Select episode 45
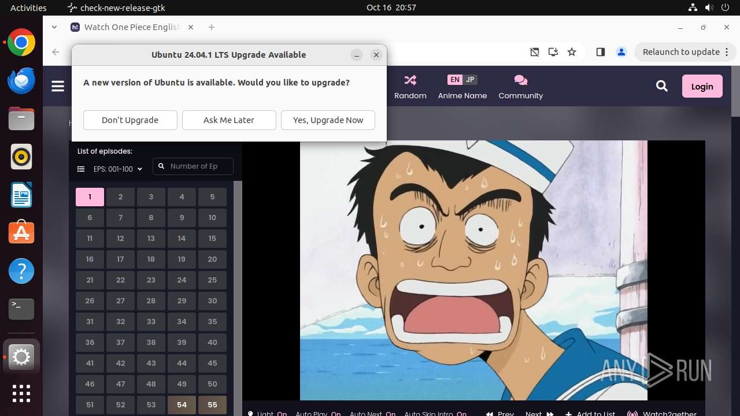 [212, 363]
